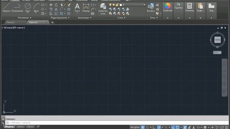Click the МОДЕЛЬ status bar button
Image resolution: width=230 pixels, height=129 pixels.
point(135,128)
